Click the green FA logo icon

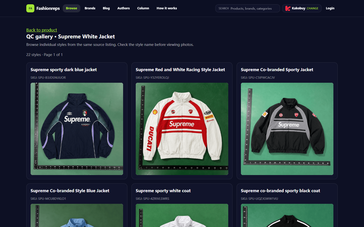click(30, 8)
